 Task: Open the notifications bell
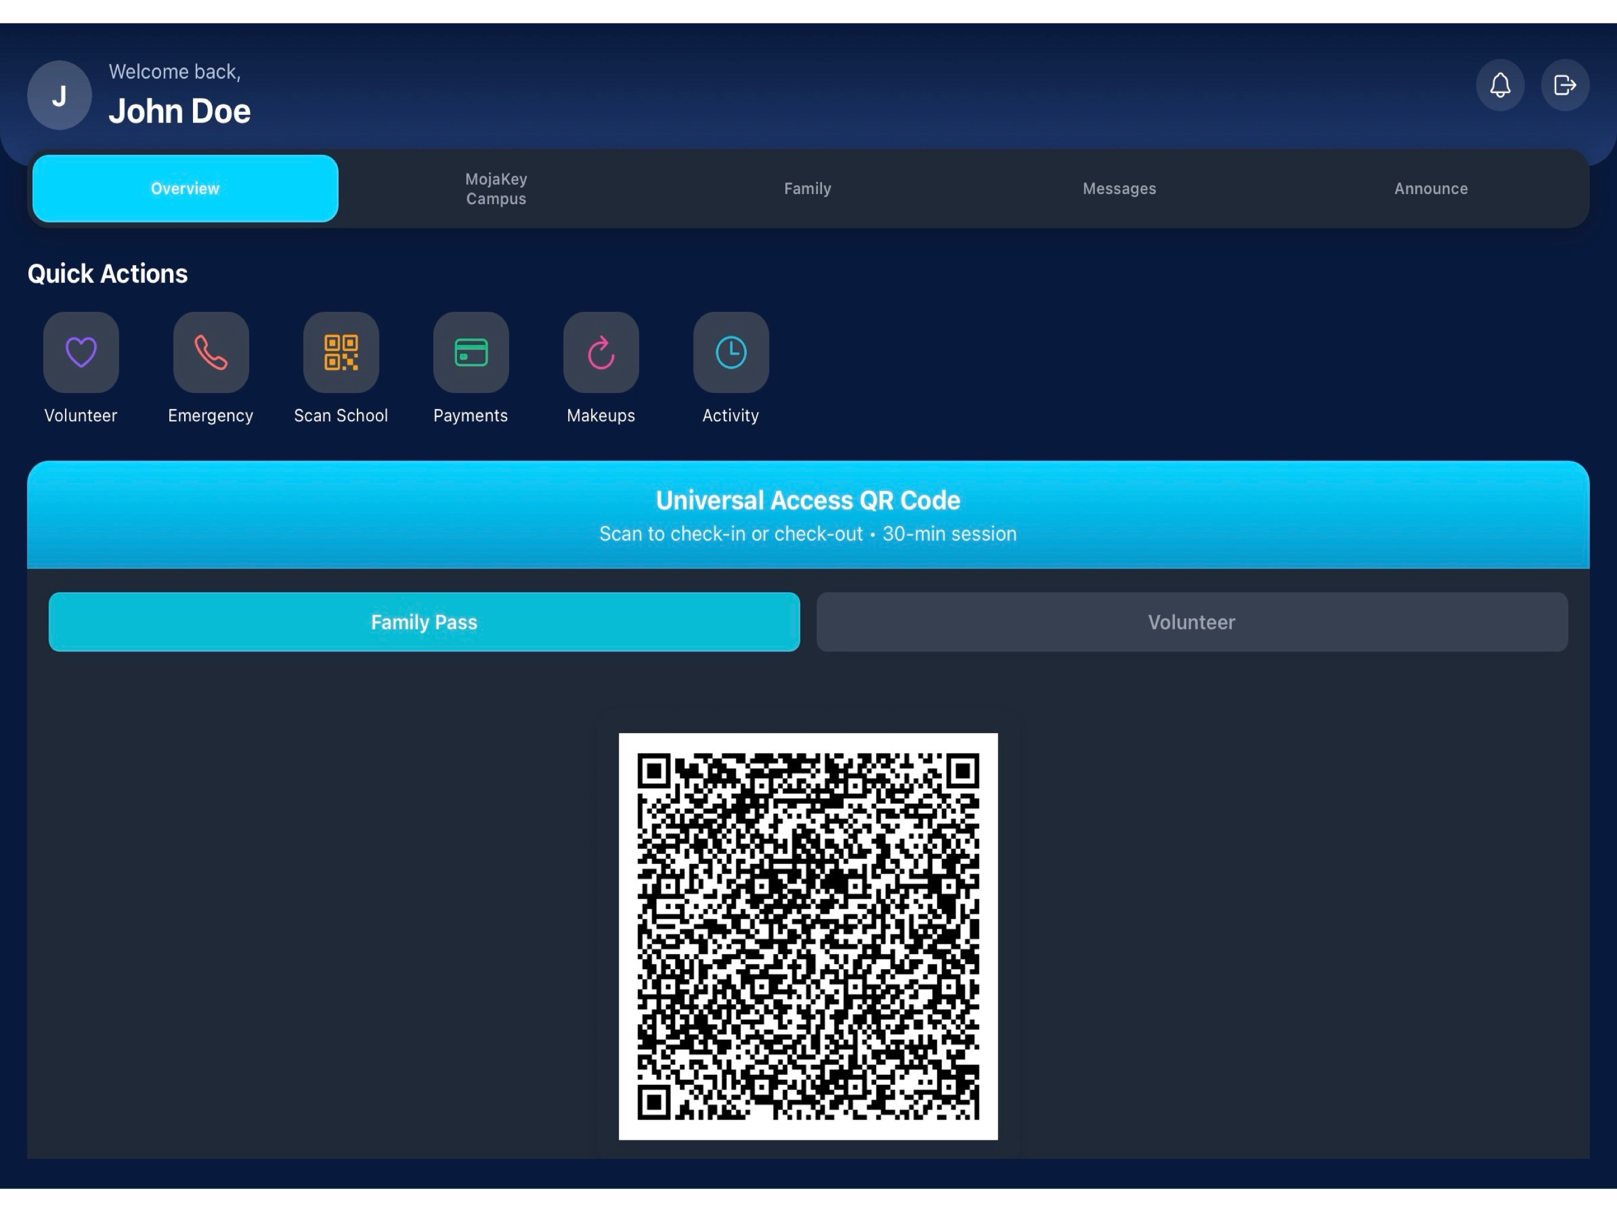click(1499, 86)
